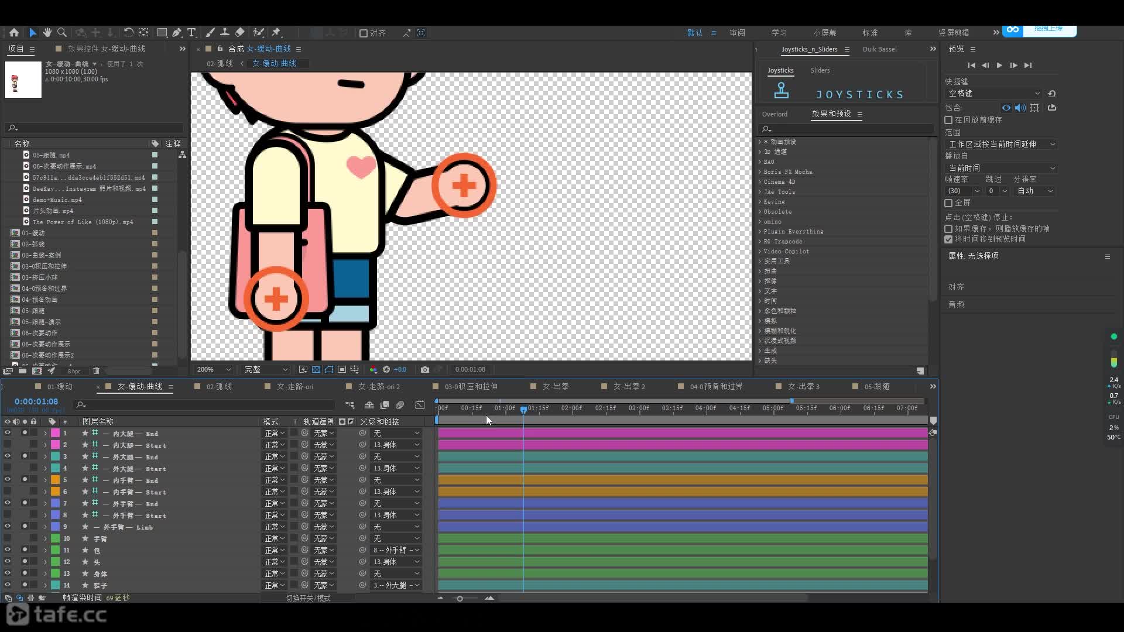Expand the Video Copilot effects category

click(x=760, y=251)
